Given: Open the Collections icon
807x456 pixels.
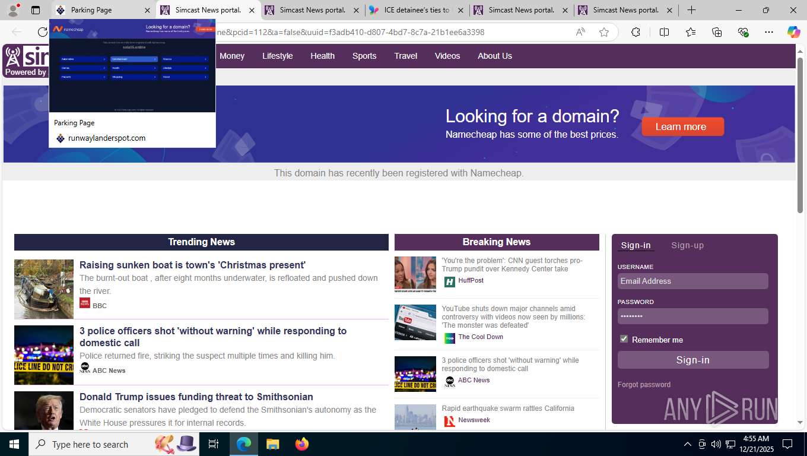Looking at the screenshot, I should tap(717, 32).
